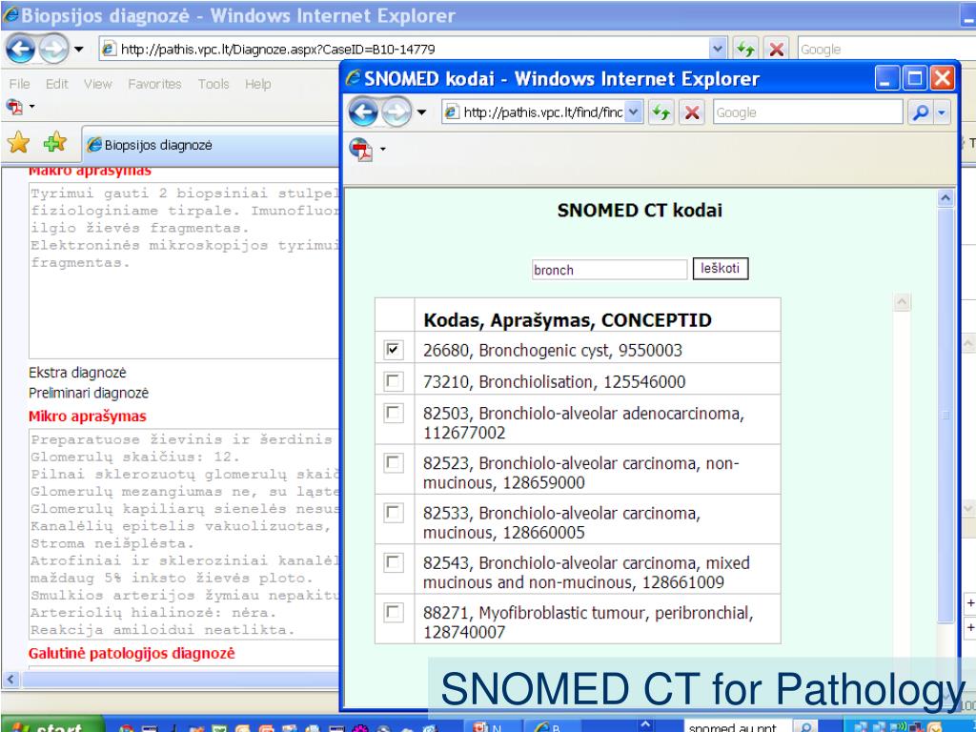Click the '26680, Bronchogenic cyst, 9550003' row text
The width and height of the screenshot is (976, 732).
point(553,351)
